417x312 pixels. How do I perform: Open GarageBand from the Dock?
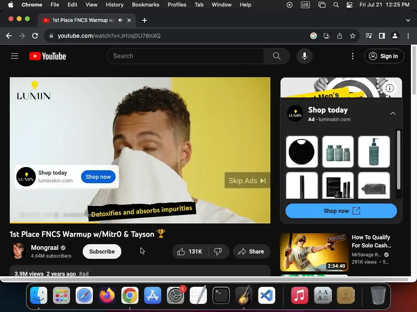(x=244, y=295)
